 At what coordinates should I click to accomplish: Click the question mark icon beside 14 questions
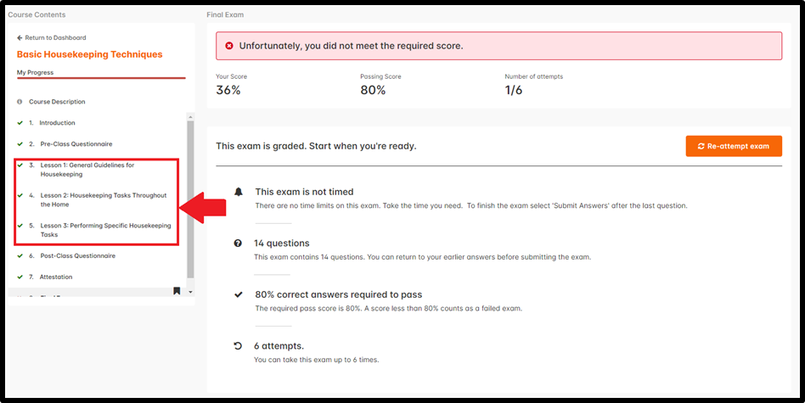[238, 243]
